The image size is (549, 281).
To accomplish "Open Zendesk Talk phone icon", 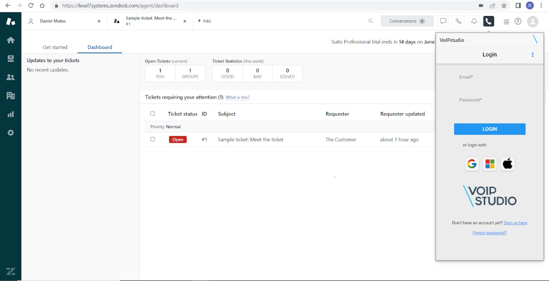I will (458, 21).
